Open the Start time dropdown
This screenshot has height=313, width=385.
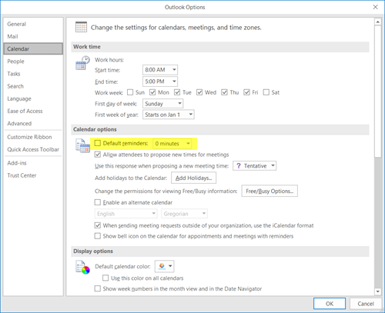pos(160,70)
